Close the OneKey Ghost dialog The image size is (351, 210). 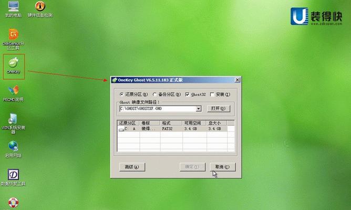pos(238,80)
